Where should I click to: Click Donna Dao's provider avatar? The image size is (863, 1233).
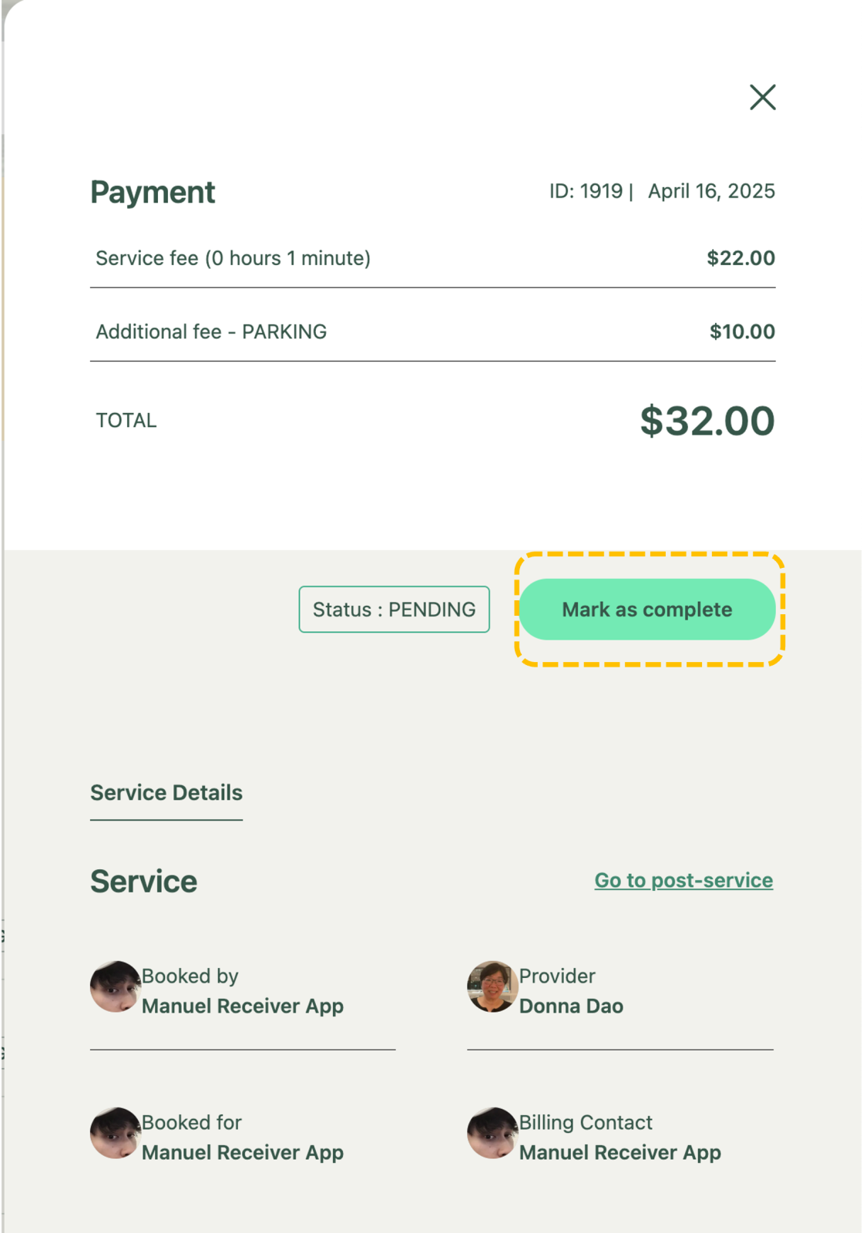tap(492, 986)
